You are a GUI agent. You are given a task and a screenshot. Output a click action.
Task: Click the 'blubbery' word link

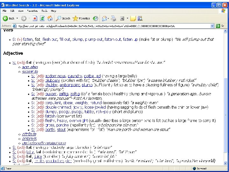pos(52,81)
